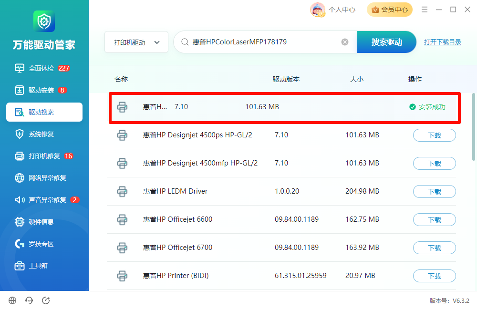
Task: Click version 09.84.00.1189 of Officejet 6600
Action: pos(297,219)
